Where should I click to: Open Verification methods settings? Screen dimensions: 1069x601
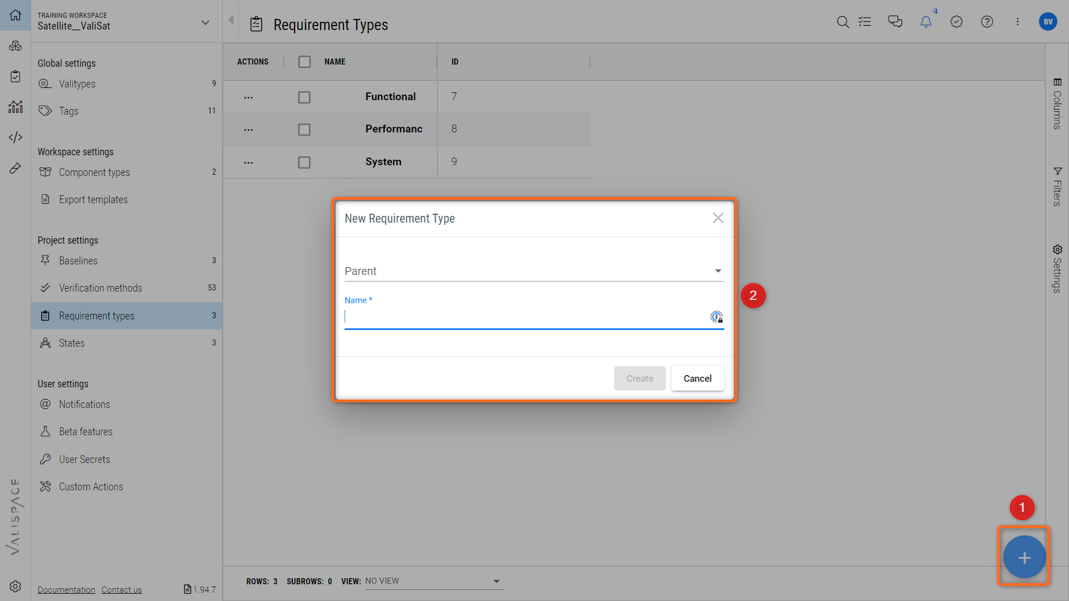click(x=127, y=288)
